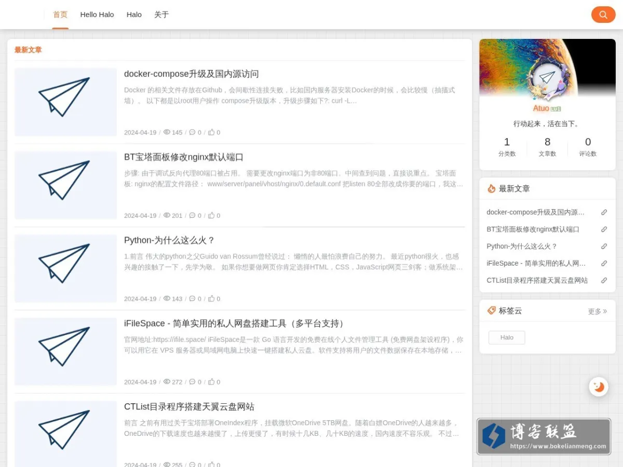Click the author name Atuo
Viewport: 623px width, 467px height.
point(541,108)
